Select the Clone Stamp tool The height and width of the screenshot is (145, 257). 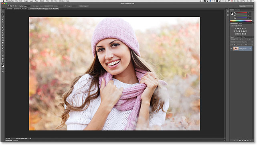click(3, 33)
